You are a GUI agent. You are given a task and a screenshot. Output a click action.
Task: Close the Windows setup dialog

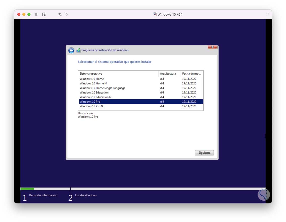pos(212,47)
